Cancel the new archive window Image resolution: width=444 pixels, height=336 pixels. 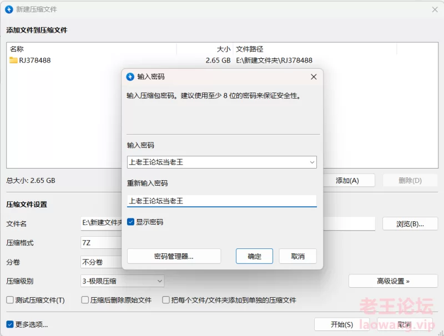click(x=405, y=324)
